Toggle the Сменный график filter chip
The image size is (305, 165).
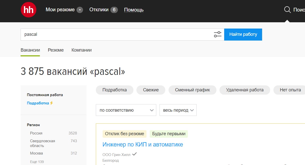(192, 90)
